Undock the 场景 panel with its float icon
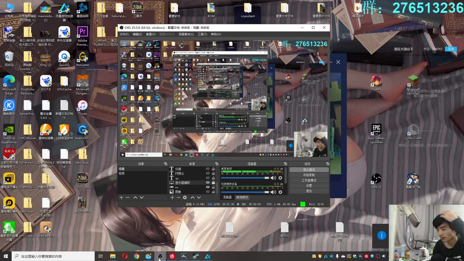This screenshot has width=464, height=261. [166, 164]
